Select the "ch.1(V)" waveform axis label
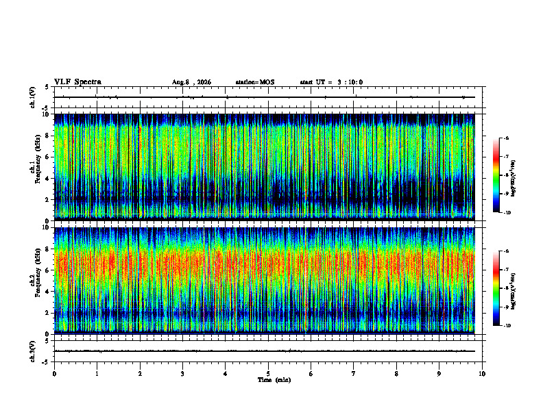Viewport: 543px width, 419px height. [x=33, y=97]
